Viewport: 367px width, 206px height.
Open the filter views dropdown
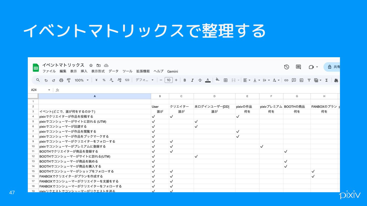click(318, 80)
